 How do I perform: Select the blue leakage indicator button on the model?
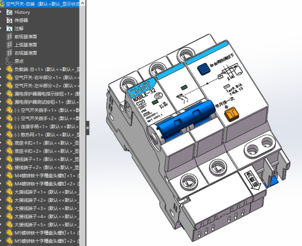point(203,69)
